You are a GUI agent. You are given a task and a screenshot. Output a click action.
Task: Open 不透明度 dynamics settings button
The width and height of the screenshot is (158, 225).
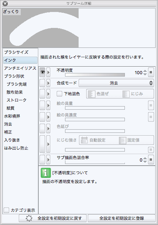tap(151, 72)
